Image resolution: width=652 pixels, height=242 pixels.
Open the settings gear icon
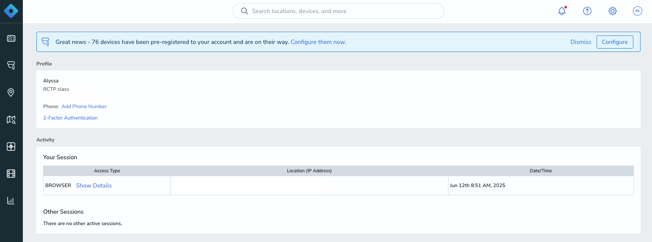(612, 11)
